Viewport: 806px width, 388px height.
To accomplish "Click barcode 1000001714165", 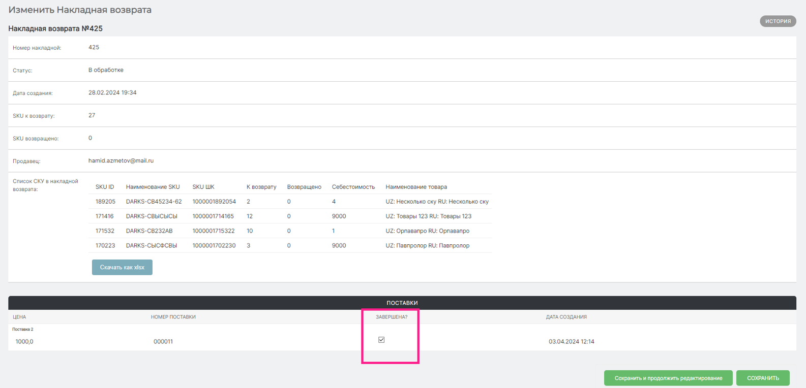I will click(x=213, y=216).
